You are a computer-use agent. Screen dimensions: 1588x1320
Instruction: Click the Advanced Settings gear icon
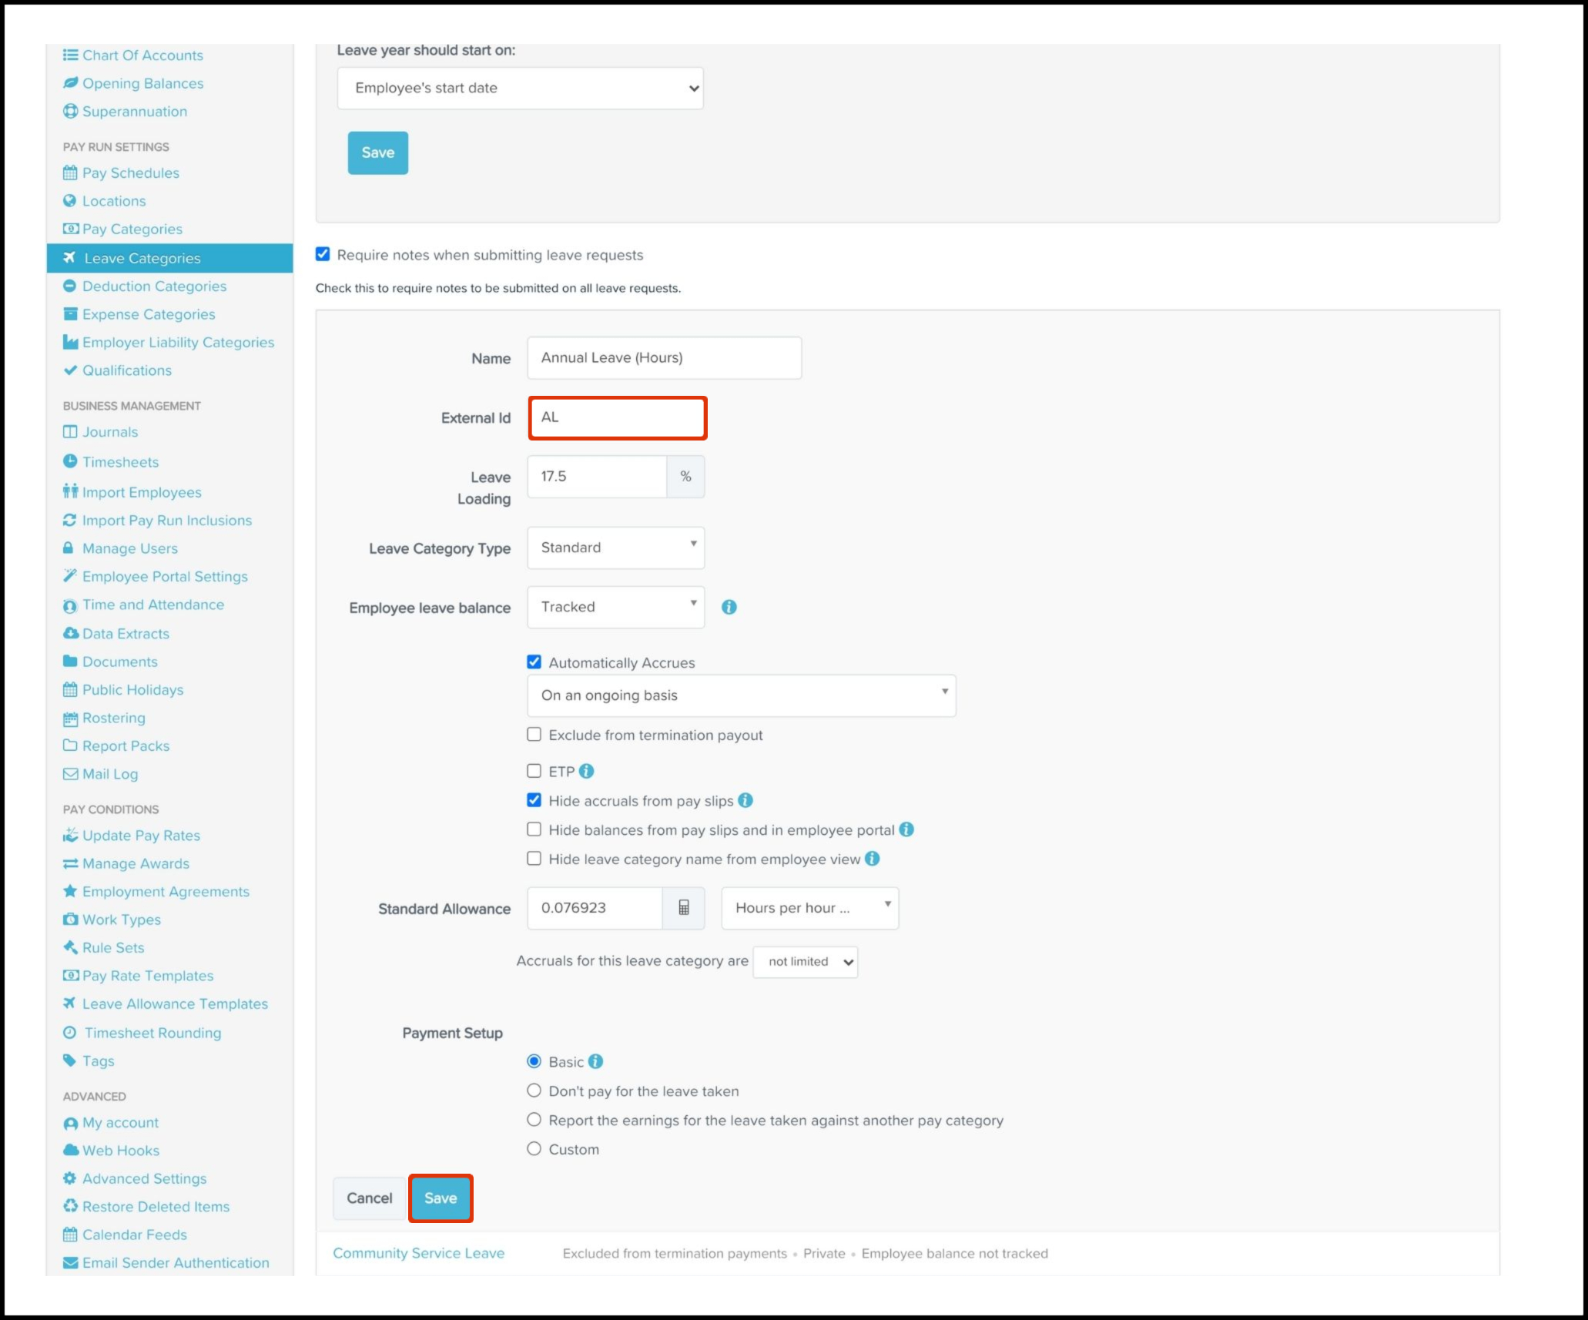[x=70, y=1178]
